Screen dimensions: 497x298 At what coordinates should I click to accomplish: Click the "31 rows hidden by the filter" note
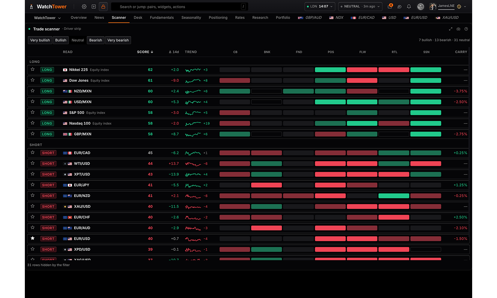pos(48,265)
